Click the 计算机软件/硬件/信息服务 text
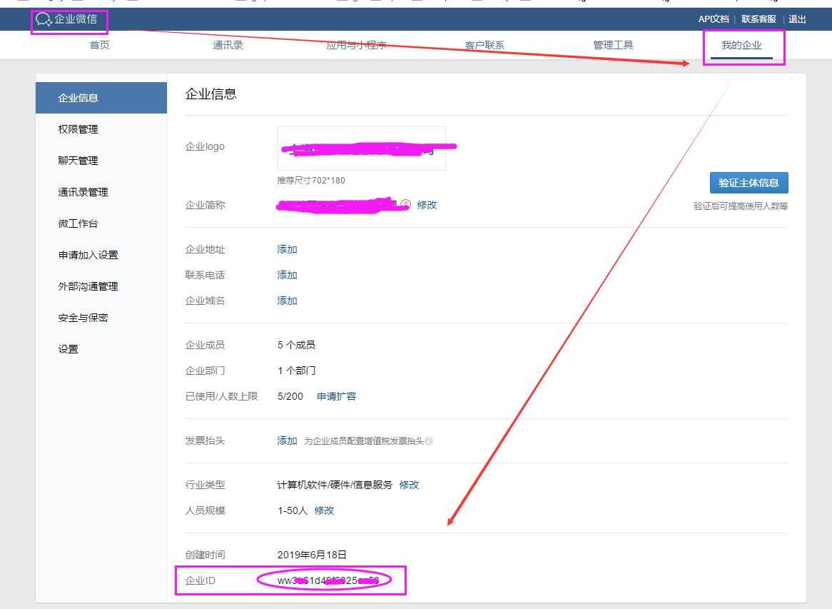The height and width of the screenshot is (609, 832). [x=335, y=485]
